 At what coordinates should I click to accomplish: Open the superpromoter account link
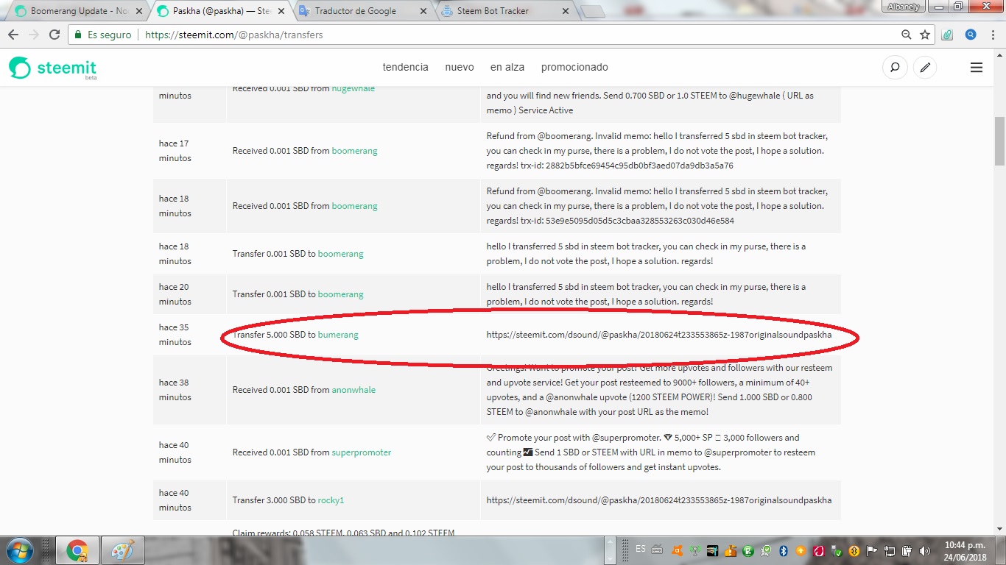click(361, 452)
